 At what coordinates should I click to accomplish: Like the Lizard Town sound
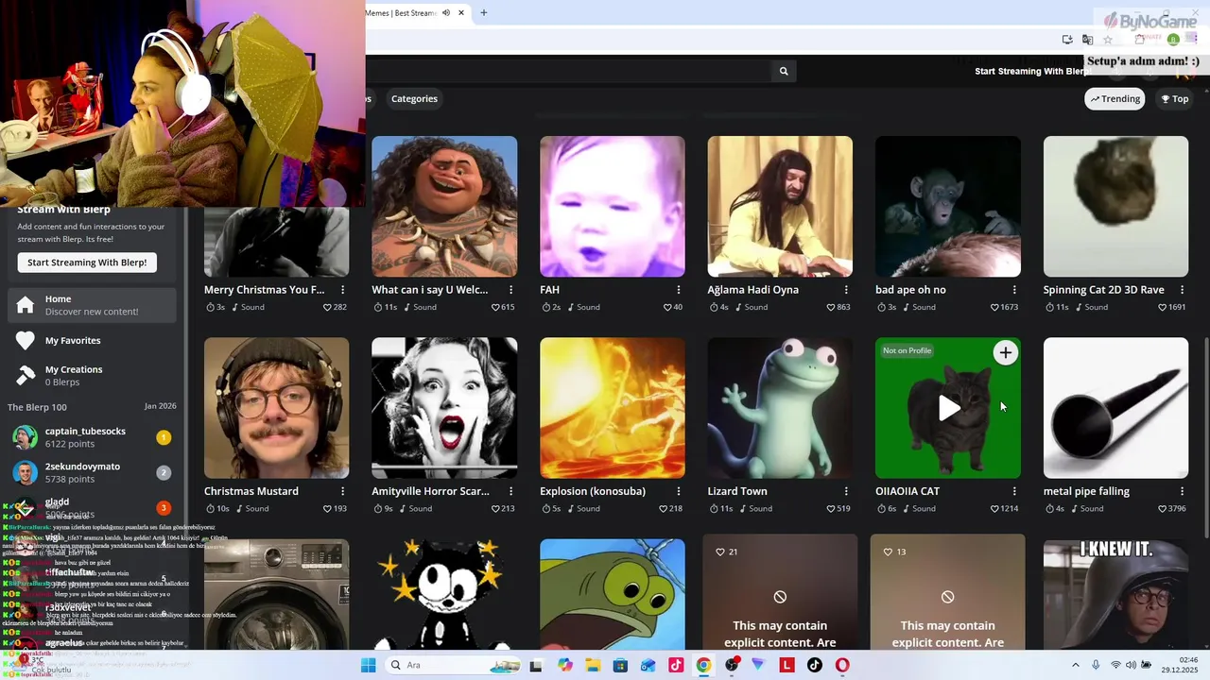[x=832, y=509]
